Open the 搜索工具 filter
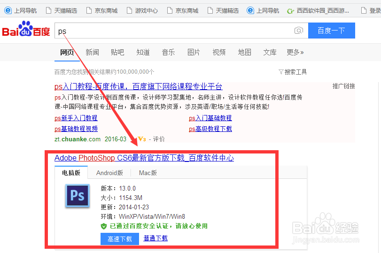Screen dimensions: 381x253 pyautogui.click(x=293, y=72)
